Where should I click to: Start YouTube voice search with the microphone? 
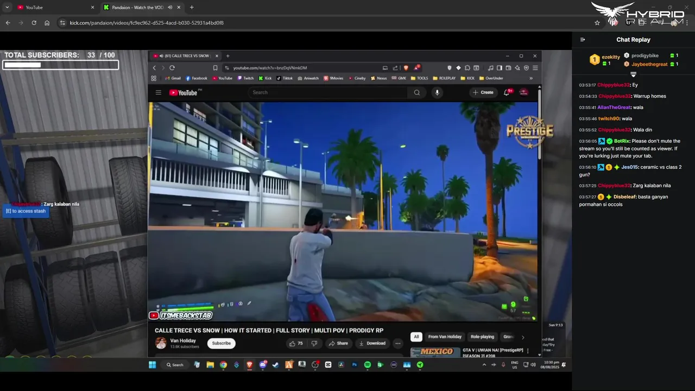437,92
